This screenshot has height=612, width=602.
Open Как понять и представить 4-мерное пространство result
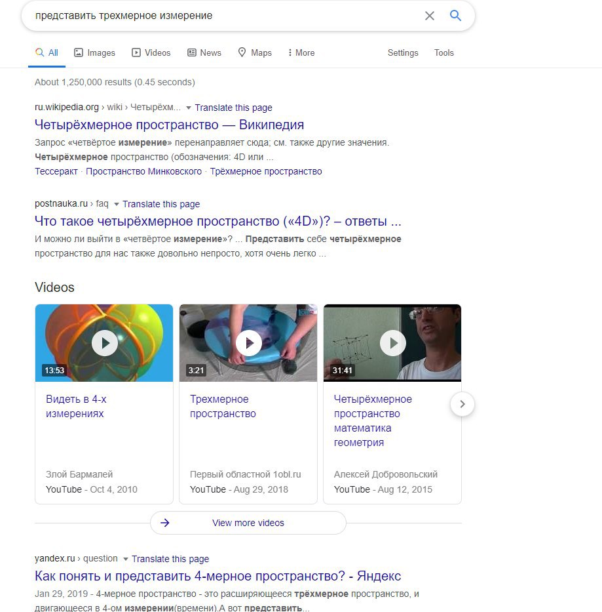(x=217, y=576)
